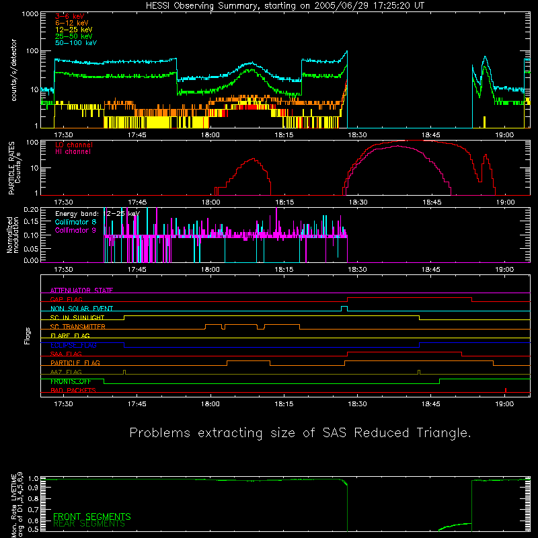Click the Normalized modulation axis label

13,235
